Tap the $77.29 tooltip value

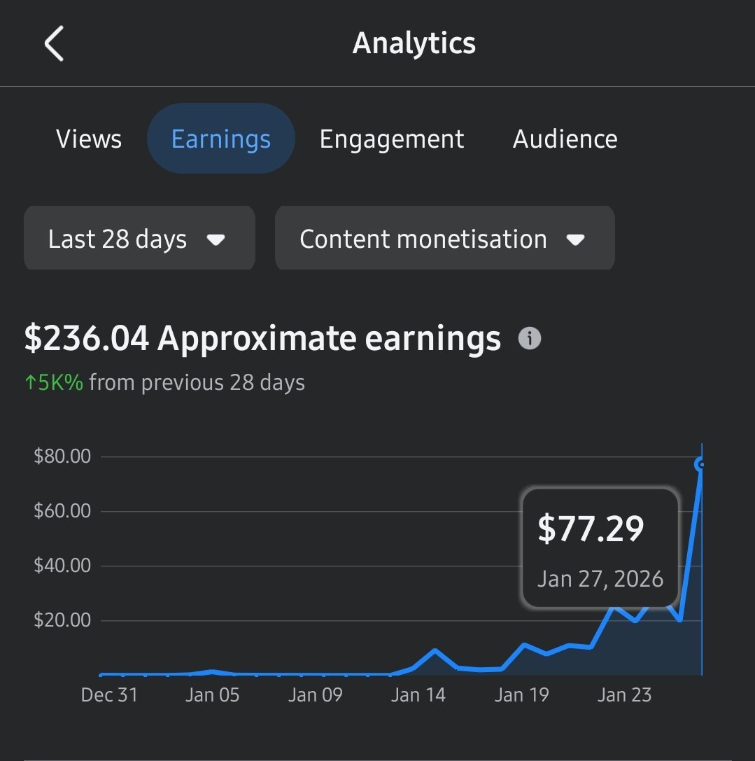[x=591, y=529]
